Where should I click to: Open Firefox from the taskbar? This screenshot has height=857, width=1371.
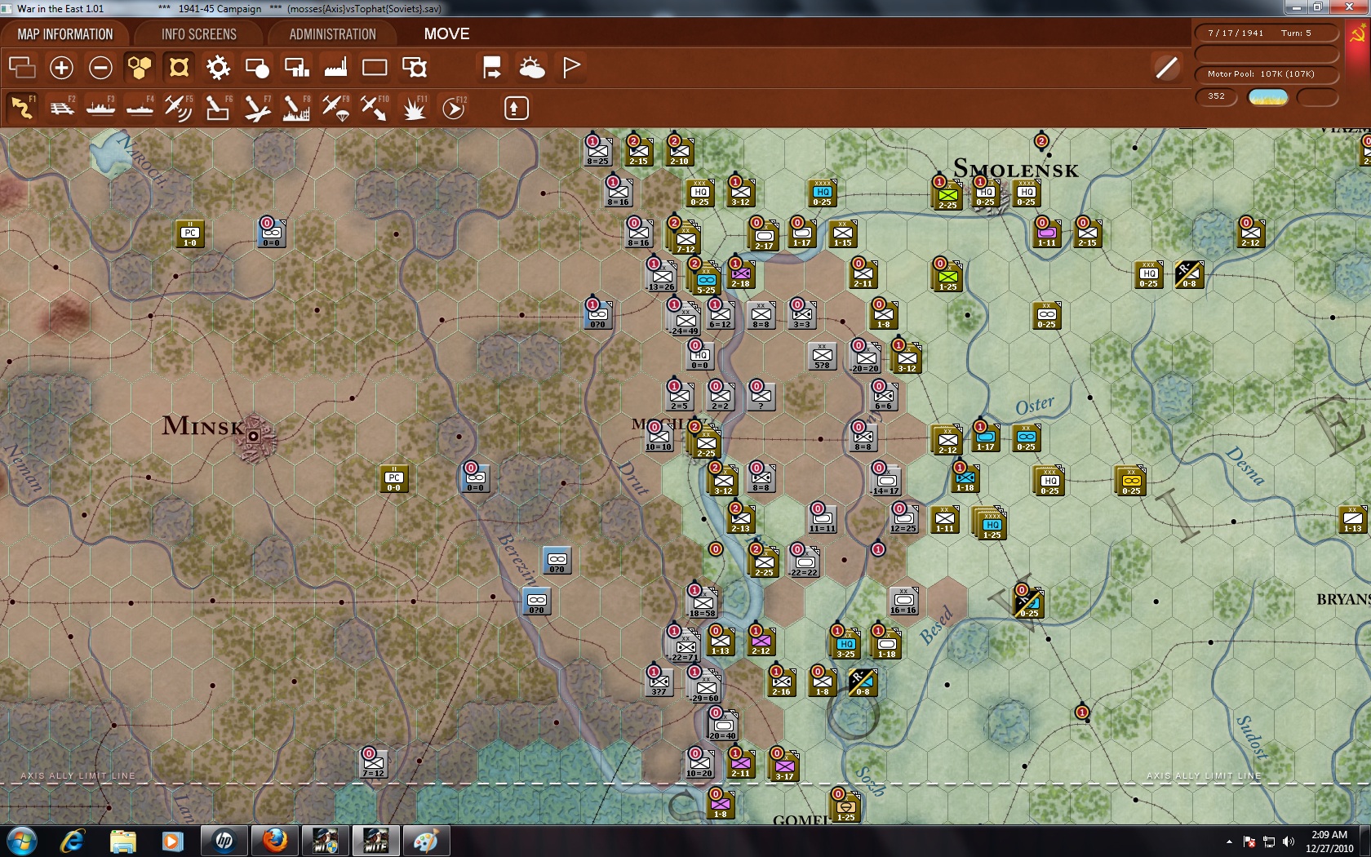point(275,841)
